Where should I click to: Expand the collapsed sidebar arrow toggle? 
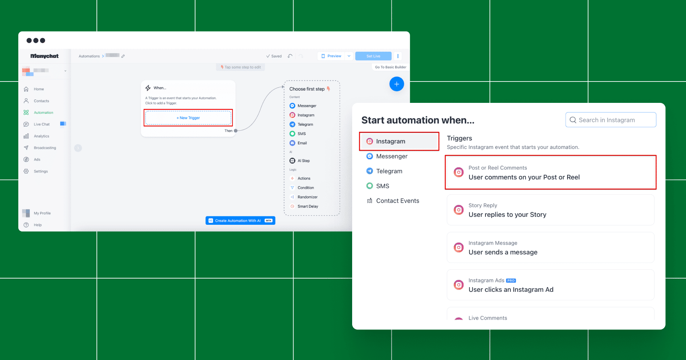click(x=78, y=148)
